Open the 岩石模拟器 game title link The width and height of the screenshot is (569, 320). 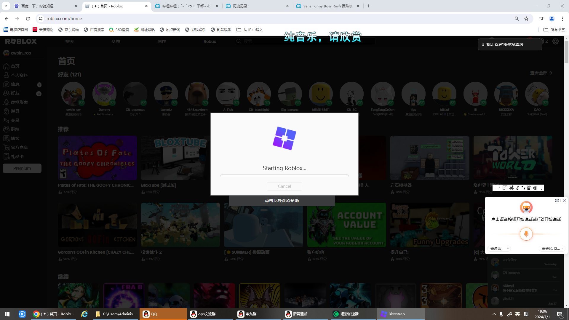tap(401, 185)
